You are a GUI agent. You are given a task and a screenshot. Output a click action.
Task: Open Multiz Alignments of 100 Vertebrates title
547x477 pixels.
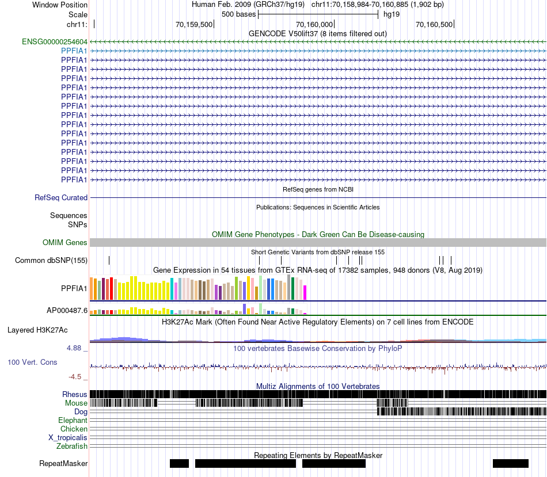pos(318,386)
